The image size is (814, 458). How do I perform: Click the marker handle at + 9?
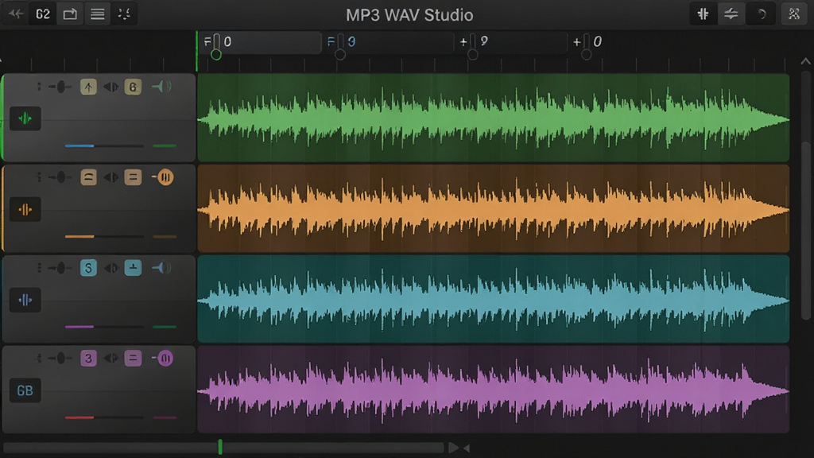(472, 54)
